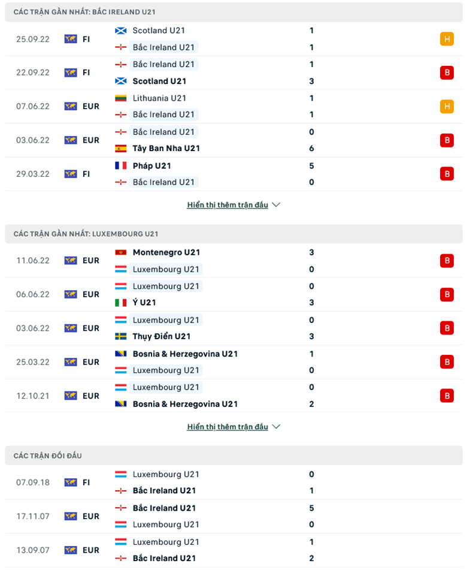Click the CÁC TRẬN ĐỐI ĐẦU section header
Screen dimensions: 467x573
pyautogui.click(x=46, y=456)
